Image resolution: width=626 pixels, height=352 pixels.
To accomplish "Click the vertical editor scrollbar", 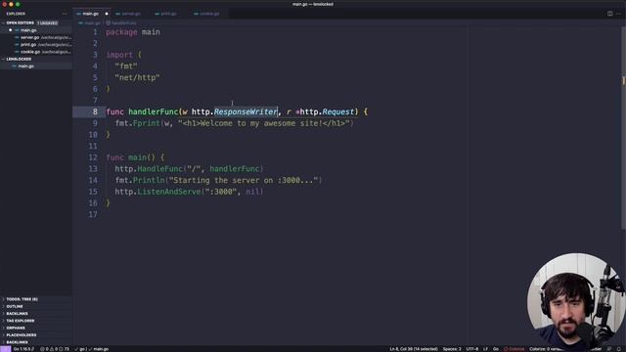I will pyautogui.click(x=623, y=128).
